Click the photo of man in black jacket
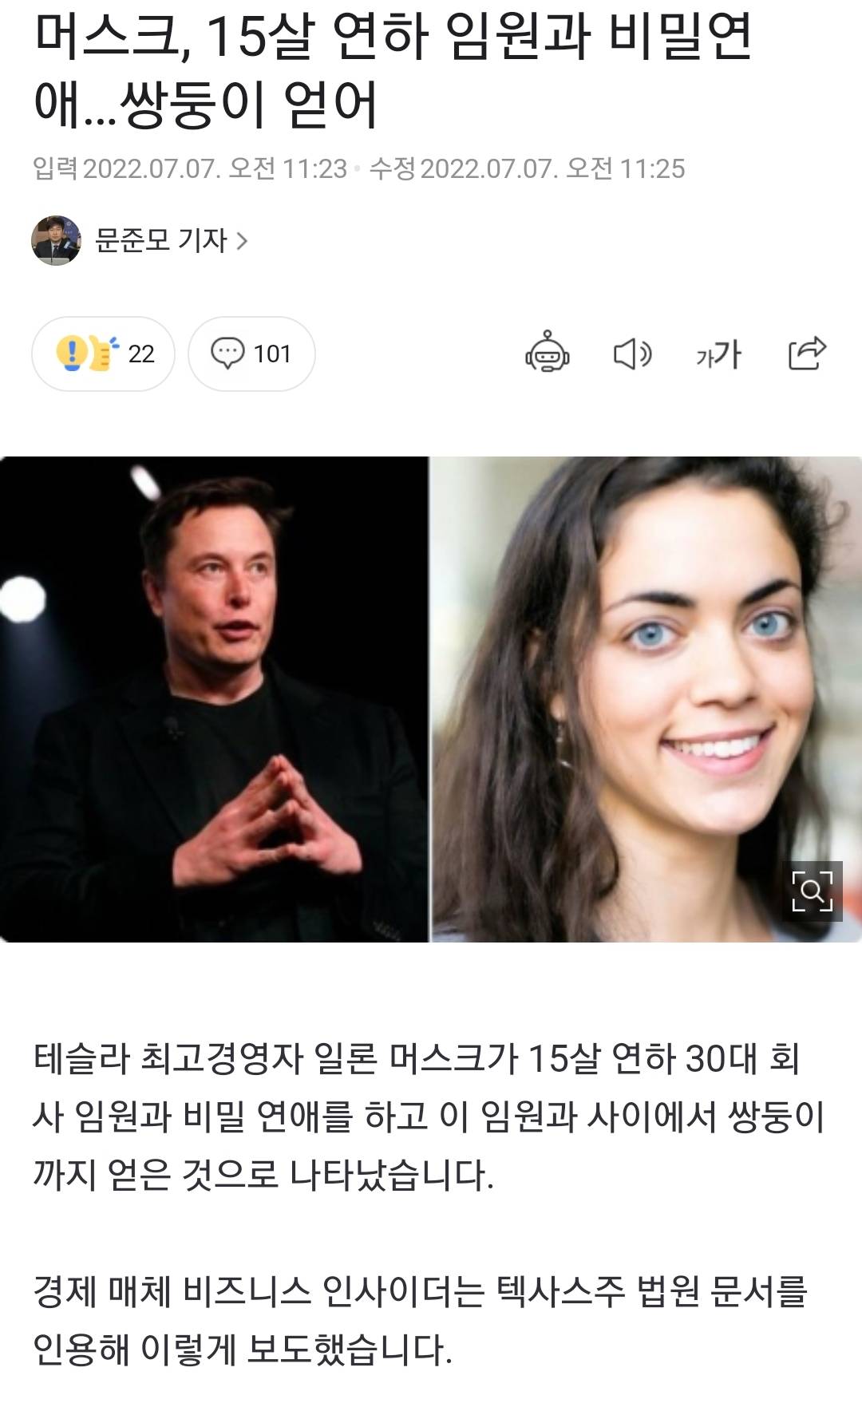Viewport: 862px width, 1403px height. coord(214,699)
